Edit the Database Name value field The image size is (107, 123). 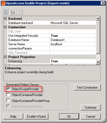(x=73, y=40)
